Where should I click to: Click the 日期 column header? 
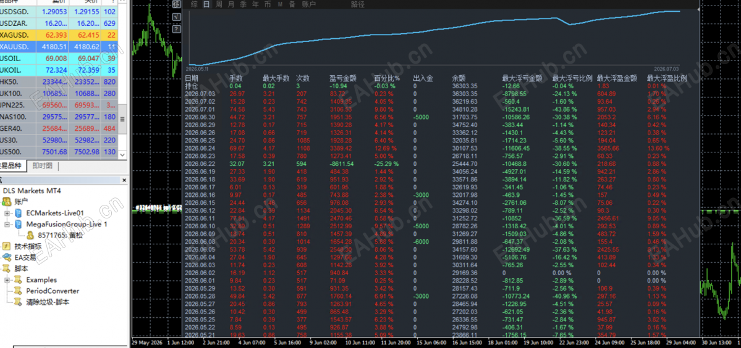click(192, 78)
